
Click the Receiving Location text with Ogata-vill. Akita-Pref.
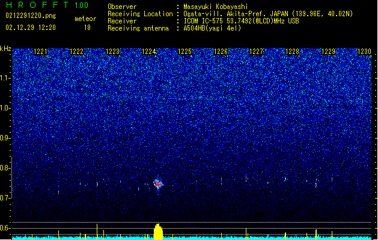pyautogui.click(x=268, y=14)
